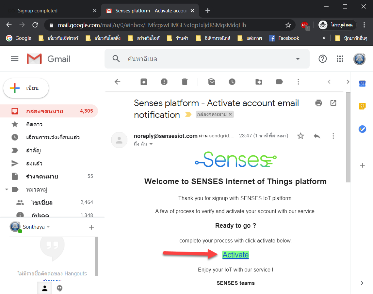This screenshot has height=294, width=373.
Task: Click the address bar URL
Action: (152, 25)
